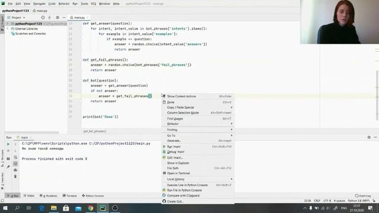The height and width of the screenshot is (213, 379).
Task: Click the pin tab icon in Run panel
Action: (x=8, y=167)
